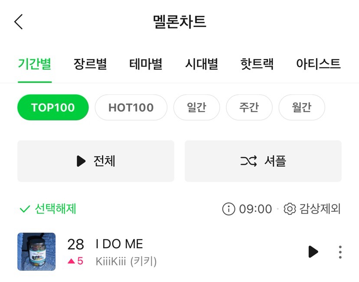
Task: Select the TOP100 chart filter
Action: tap(53, 107)
